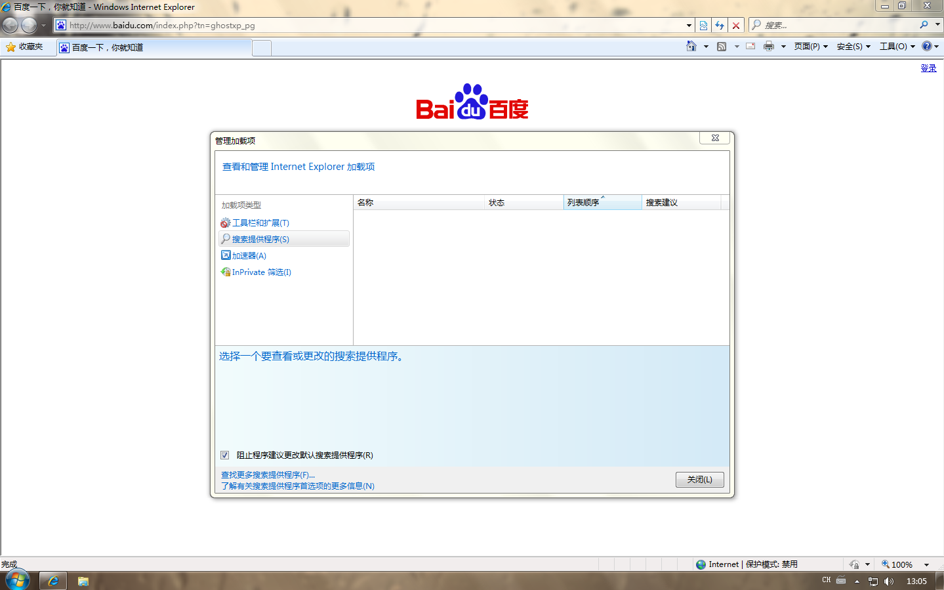Expand the Print button dropdown arrow
This screenshot has width=944, height=590.
coord(783,47)
